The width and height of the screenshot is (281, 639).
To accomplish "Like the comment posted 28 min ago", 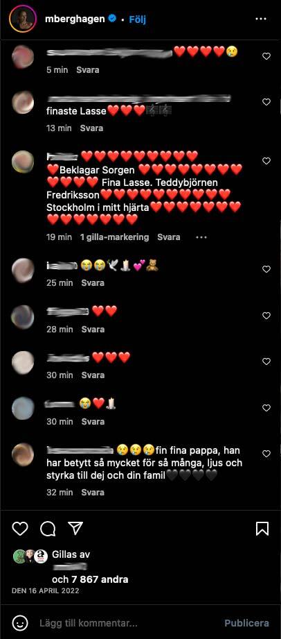I will (x=266, y=316).
